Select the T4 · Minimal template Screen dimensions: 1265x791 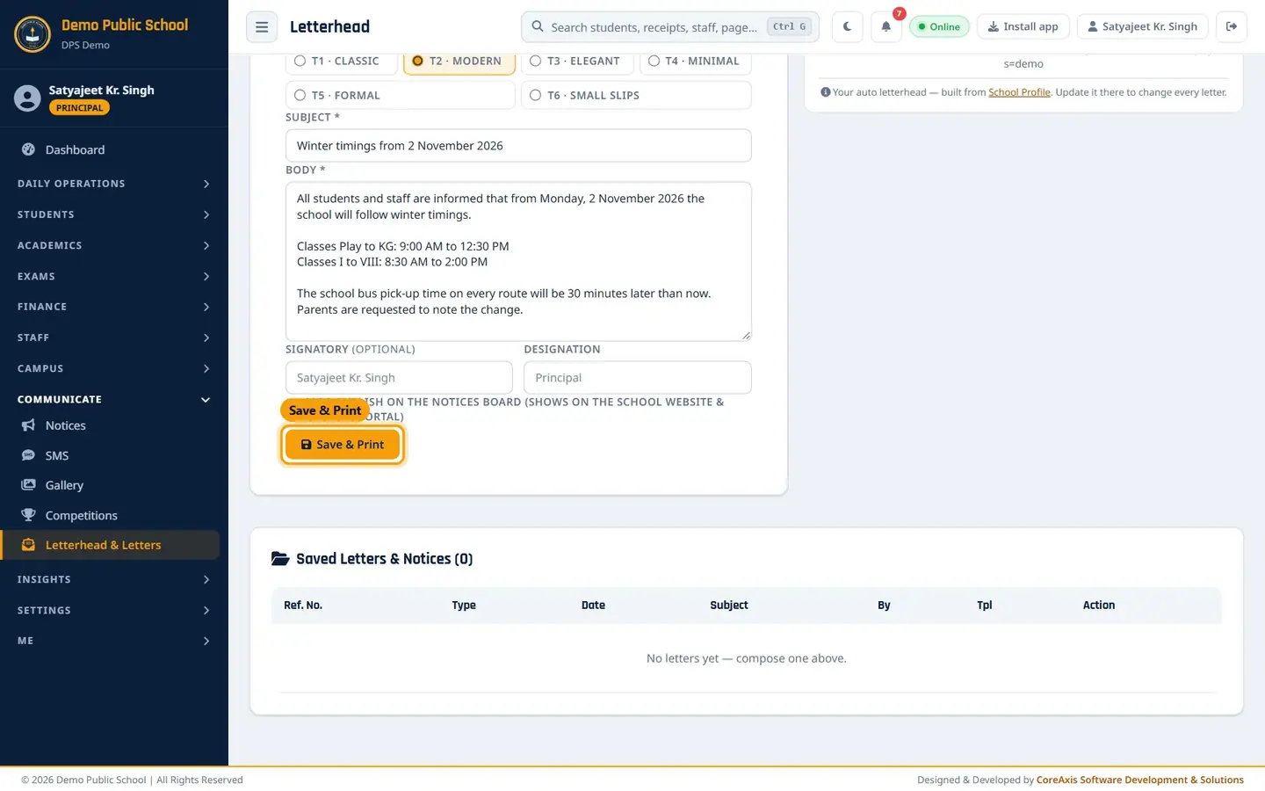(695, 62)
